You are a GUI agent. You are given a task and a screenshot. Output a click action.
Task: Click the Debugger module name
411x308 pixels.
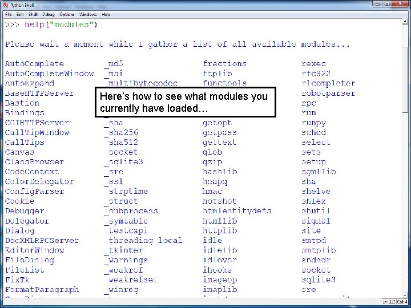tap(25, 211)
